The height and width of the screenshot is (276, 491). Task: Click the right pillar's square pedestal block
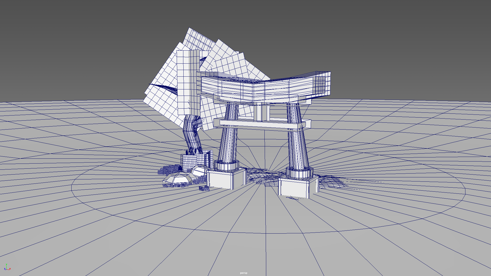[294, 188]
